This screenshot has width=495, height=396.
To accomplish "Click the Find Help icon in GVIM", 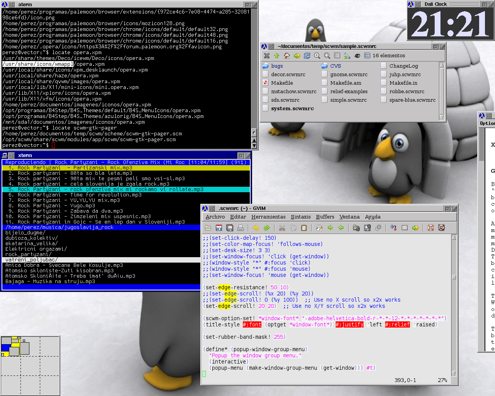I will (x=442, y=228).
